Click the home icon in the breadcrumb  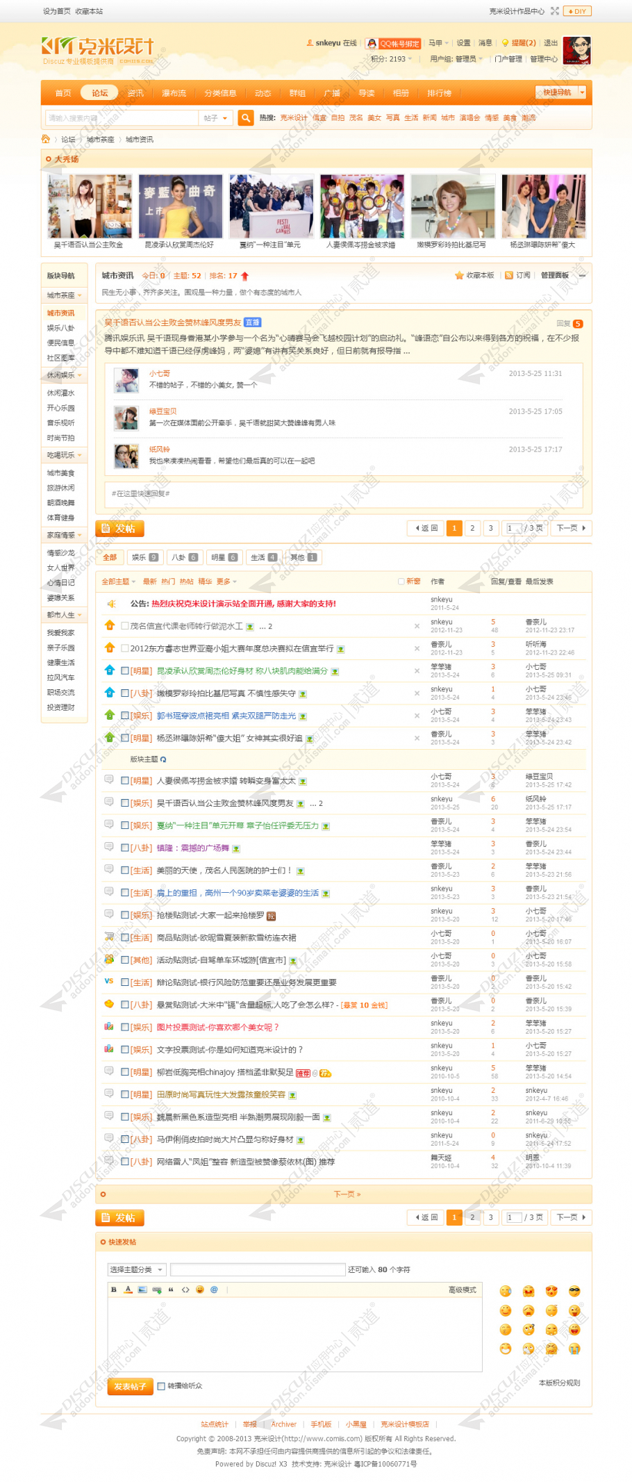click(x=46, y=139)
